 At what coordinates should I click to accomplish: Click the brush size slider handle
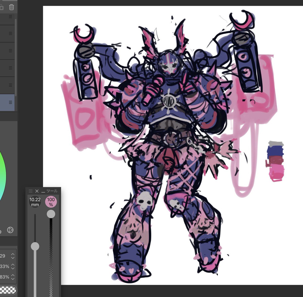pos(35,246)
